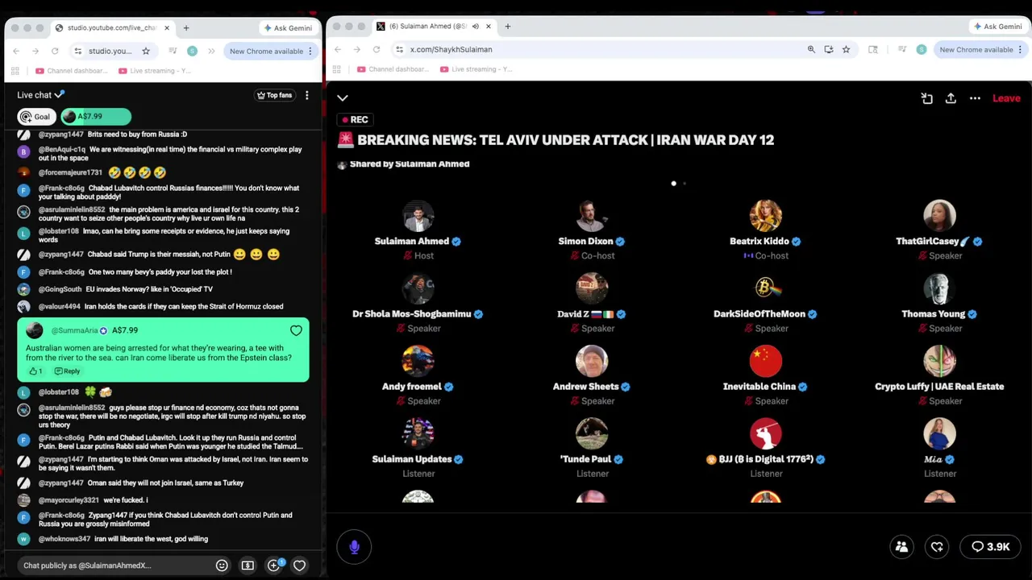Thumbs up SummaAria's Super Chat message

tap(35, 371)
